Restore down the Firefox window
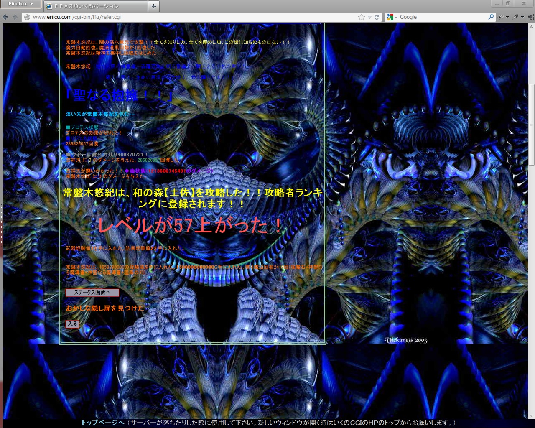The width and height of the screenshot is (535, 428). (x=508, y=3)
